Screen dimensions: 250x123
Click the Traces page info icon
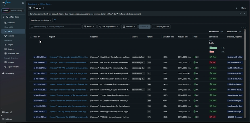tap(43, 8)
